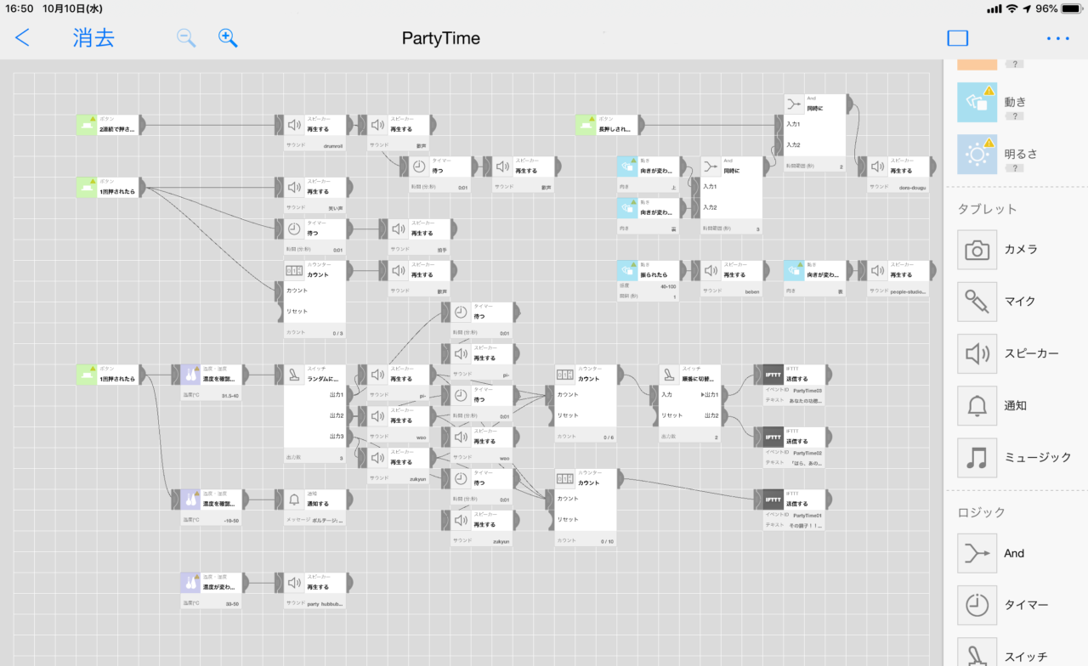1088x666 pixels.
Task: Open the 順番に切替 switch node
Action: [690, 404]
